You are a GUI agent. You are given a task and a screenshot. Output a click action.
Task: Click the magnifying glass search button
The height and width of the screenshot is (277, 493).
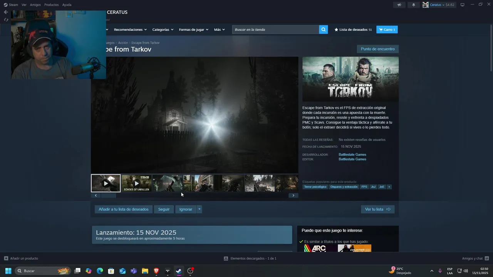(x=324, y=30)
